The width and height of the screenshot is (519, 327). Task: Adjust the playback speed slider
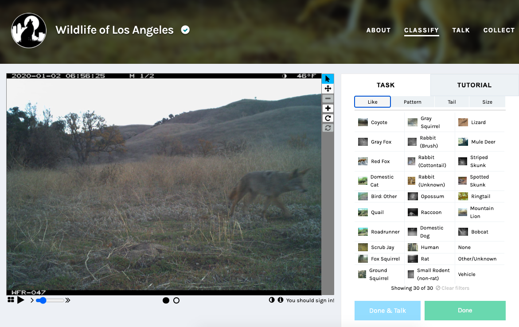point(50,300)
